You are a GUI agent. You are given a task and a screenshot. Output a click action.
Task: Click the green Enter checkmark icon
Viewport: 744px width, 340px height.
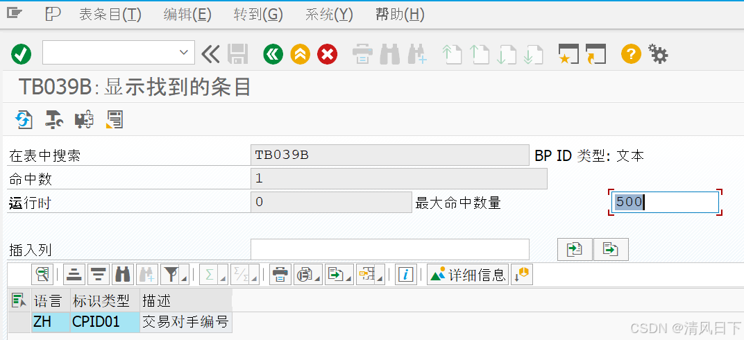[x=22, y=54]
